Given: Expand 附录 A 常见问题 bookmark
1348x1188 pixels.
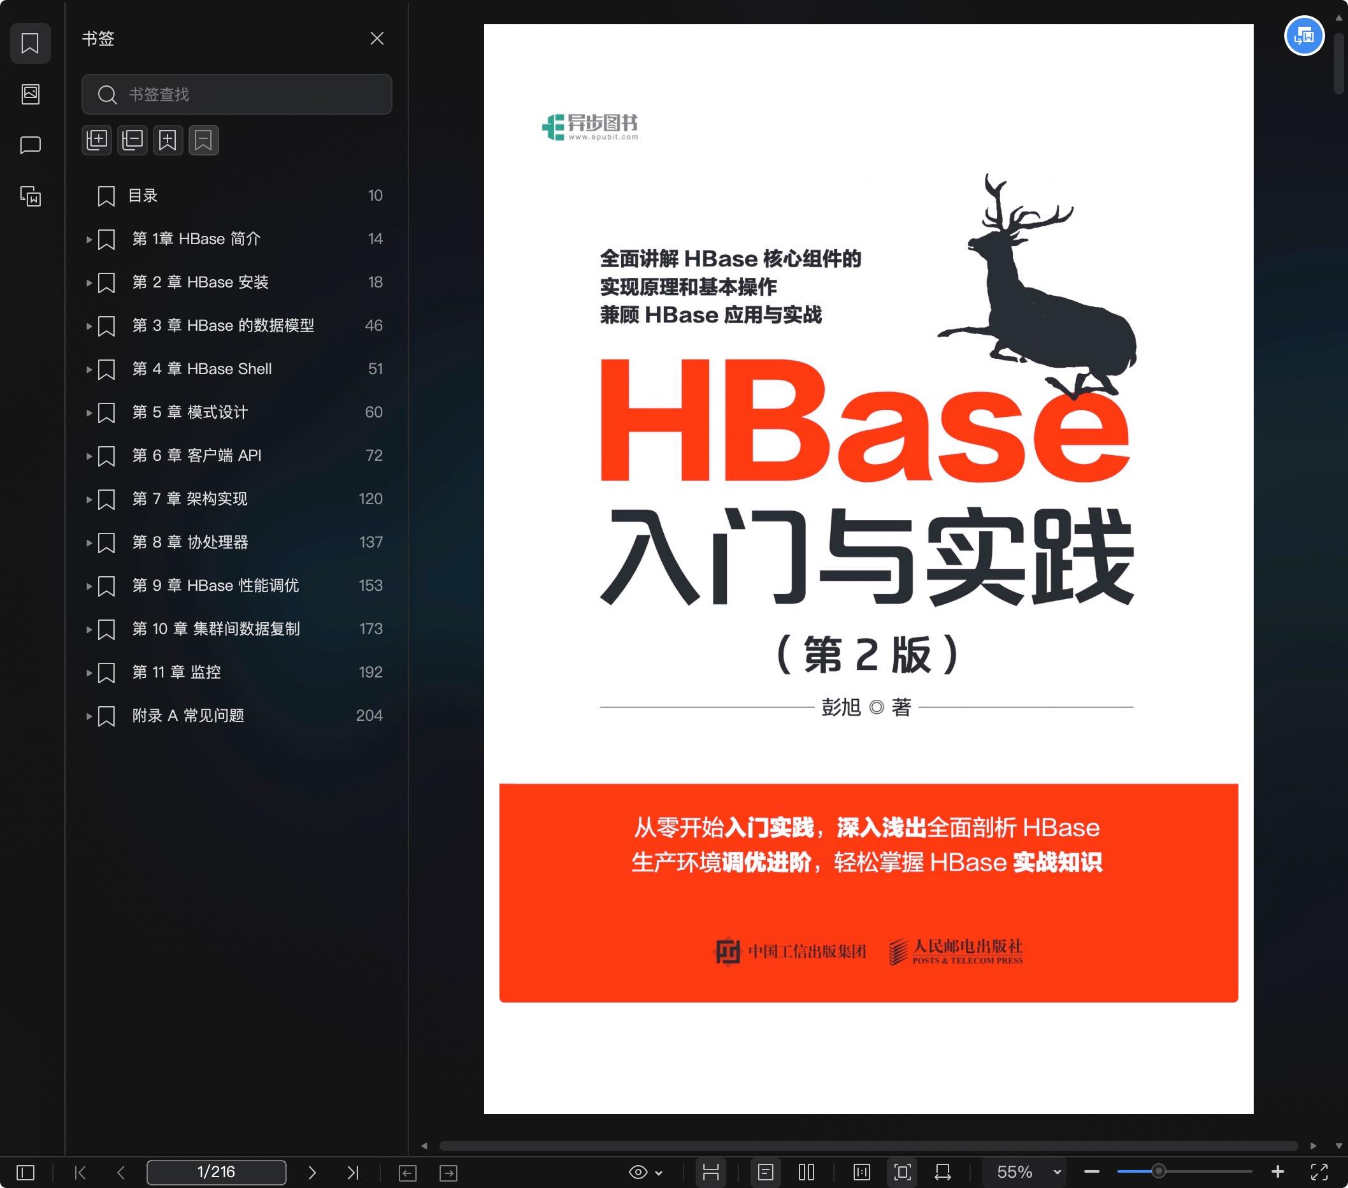Looking at the screenshot, I should (x=89, y=716).
